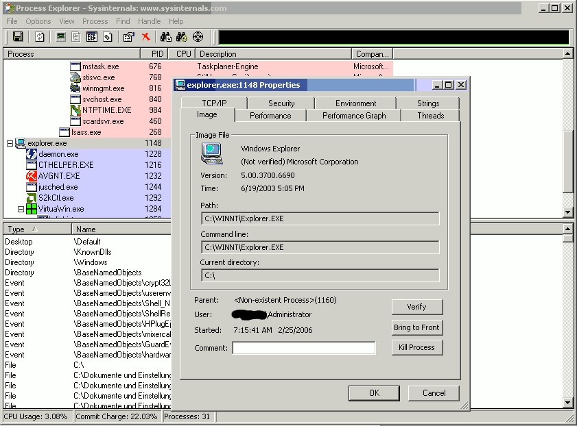Click the Windows Explorer icon in Image File

click(x=211, y=153)
